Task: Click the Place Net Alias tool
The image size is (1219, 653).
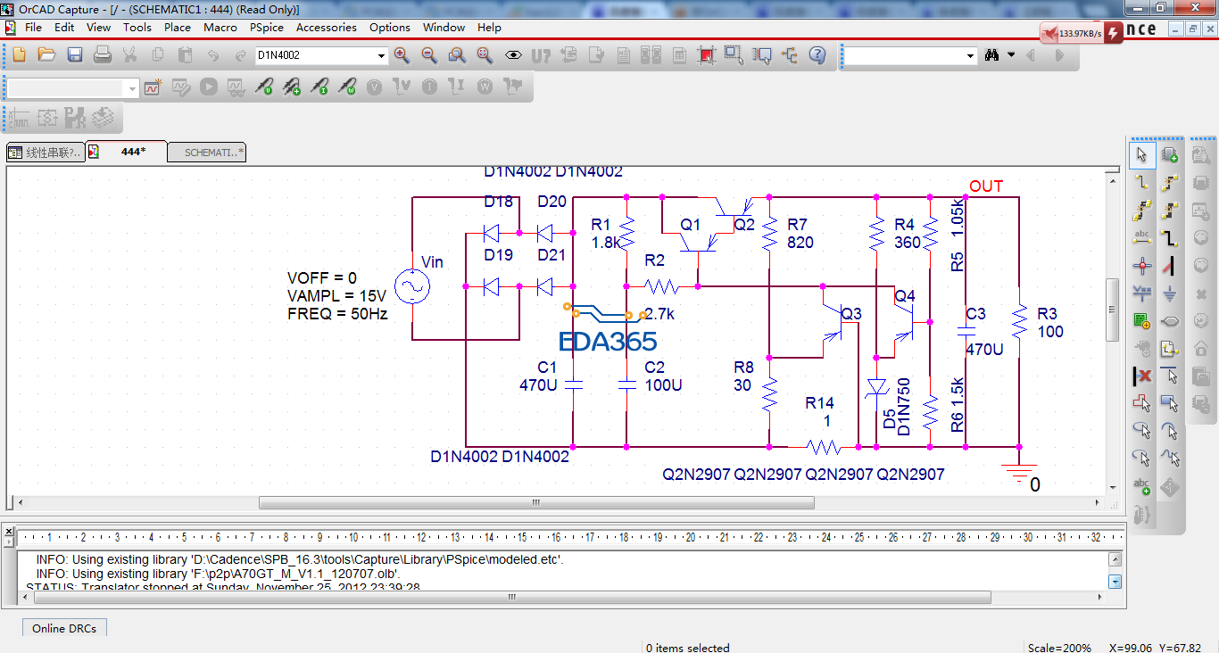Action: click(x=1140, y=237)
